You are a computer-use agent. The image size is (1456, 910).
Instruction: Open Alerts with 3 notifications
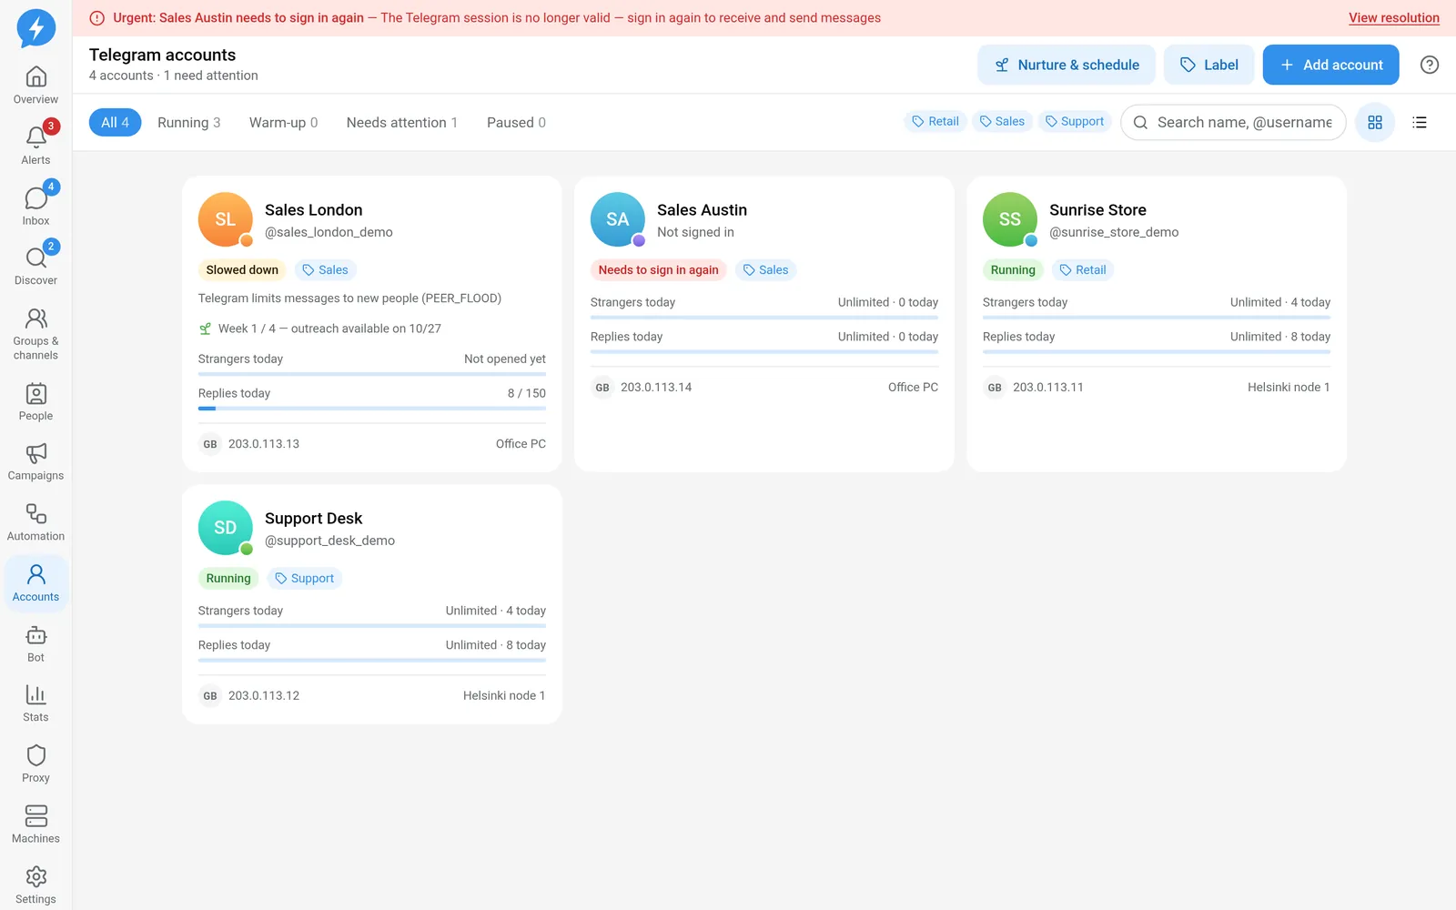(35, 147)
